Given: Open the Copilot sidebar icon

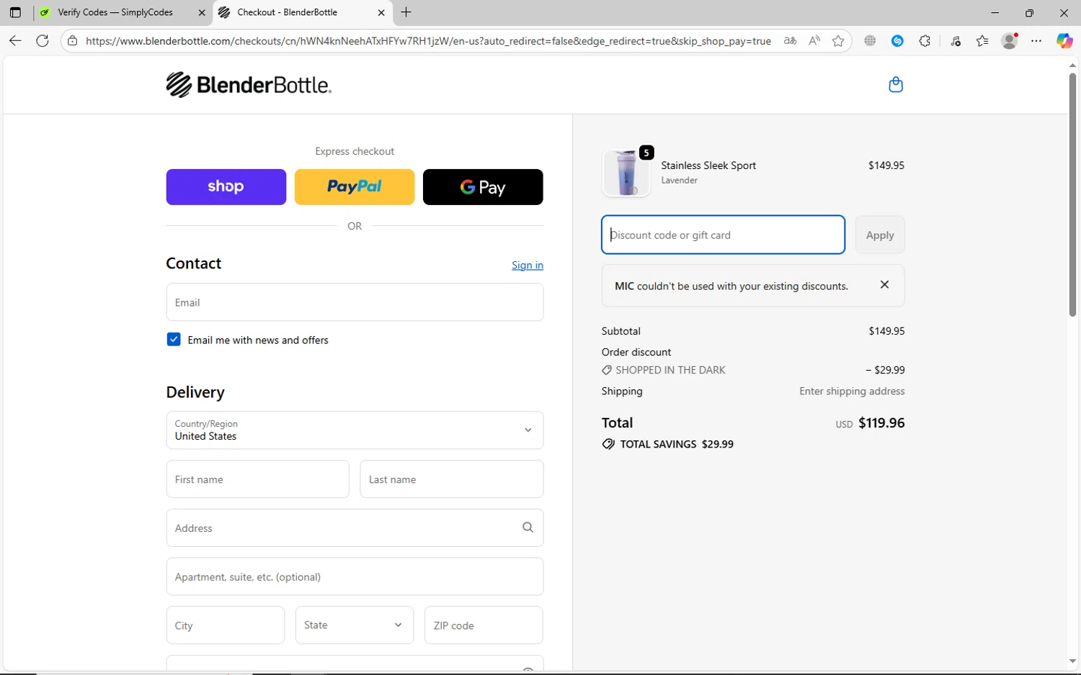Looking at the screenshot, I should pos(1064,41).
